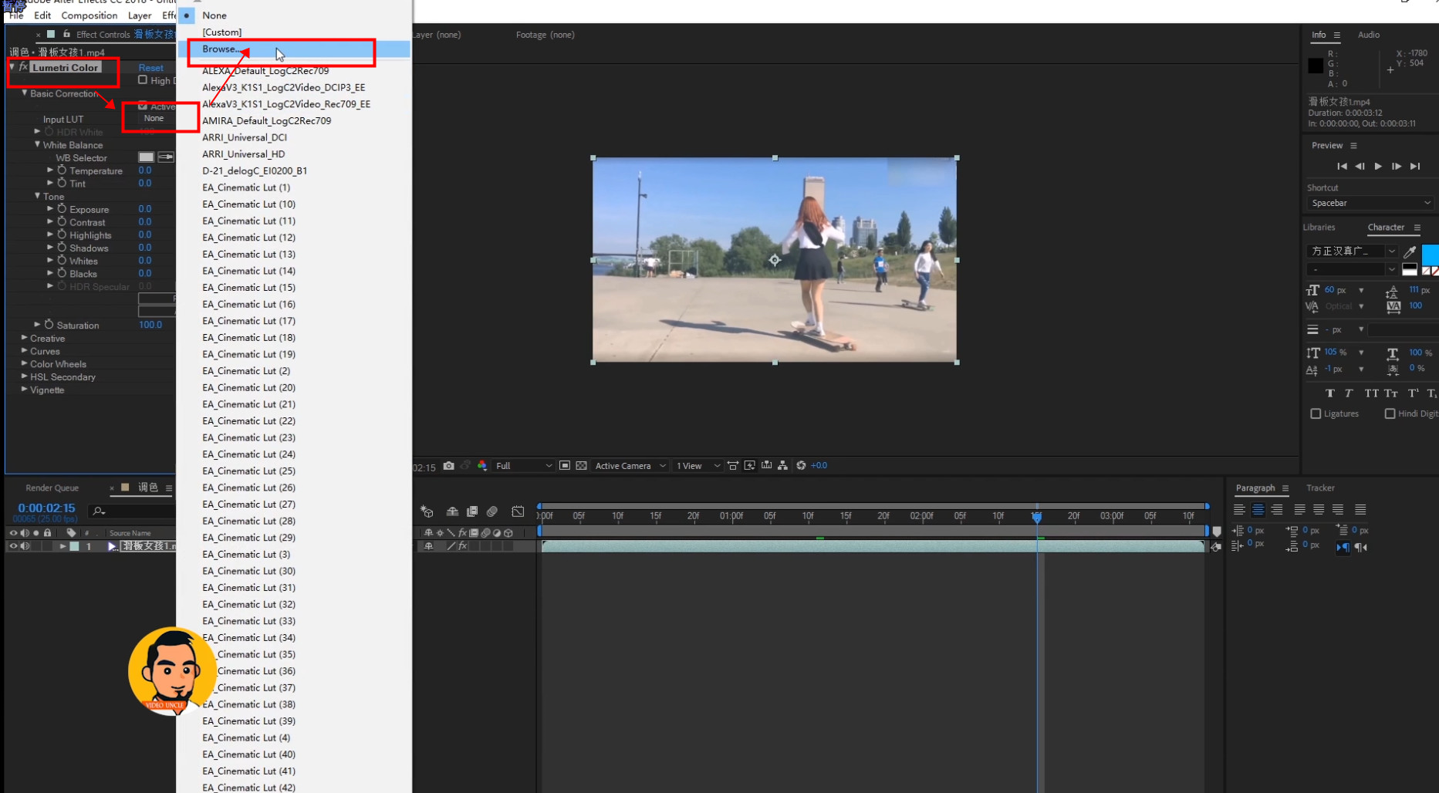Step back one frame in Preview
This screenshot has width=1439, height=793.
tap(1360, 166)
